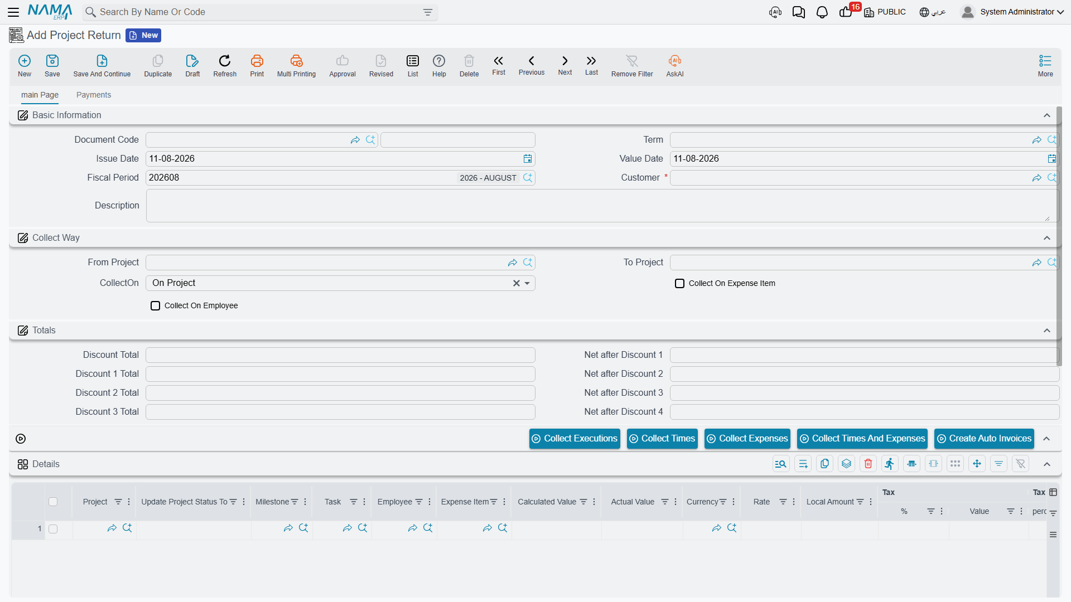The width and height of the screenshot is (1071, 602).
Task: Collapse the Collect Way section
Action: pyautogui.click(x=1047, y=238)
